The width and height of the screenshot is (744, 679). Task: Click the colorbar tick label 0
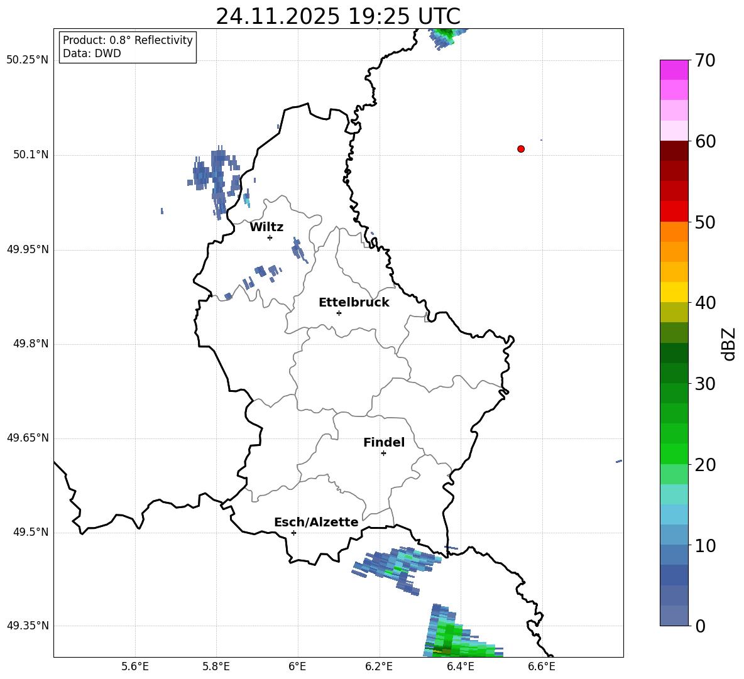700,626
